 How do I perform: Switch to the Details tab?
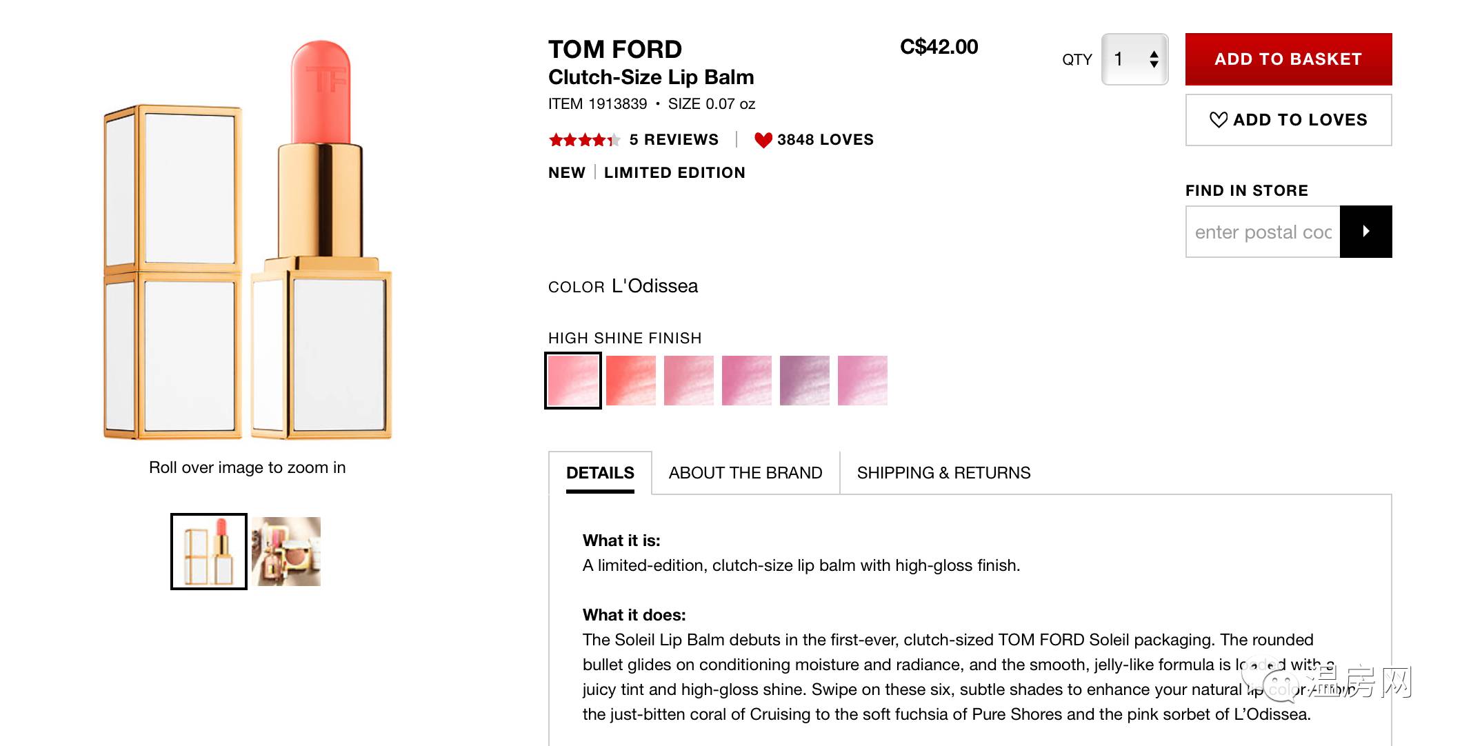click(x=600, y=473)
